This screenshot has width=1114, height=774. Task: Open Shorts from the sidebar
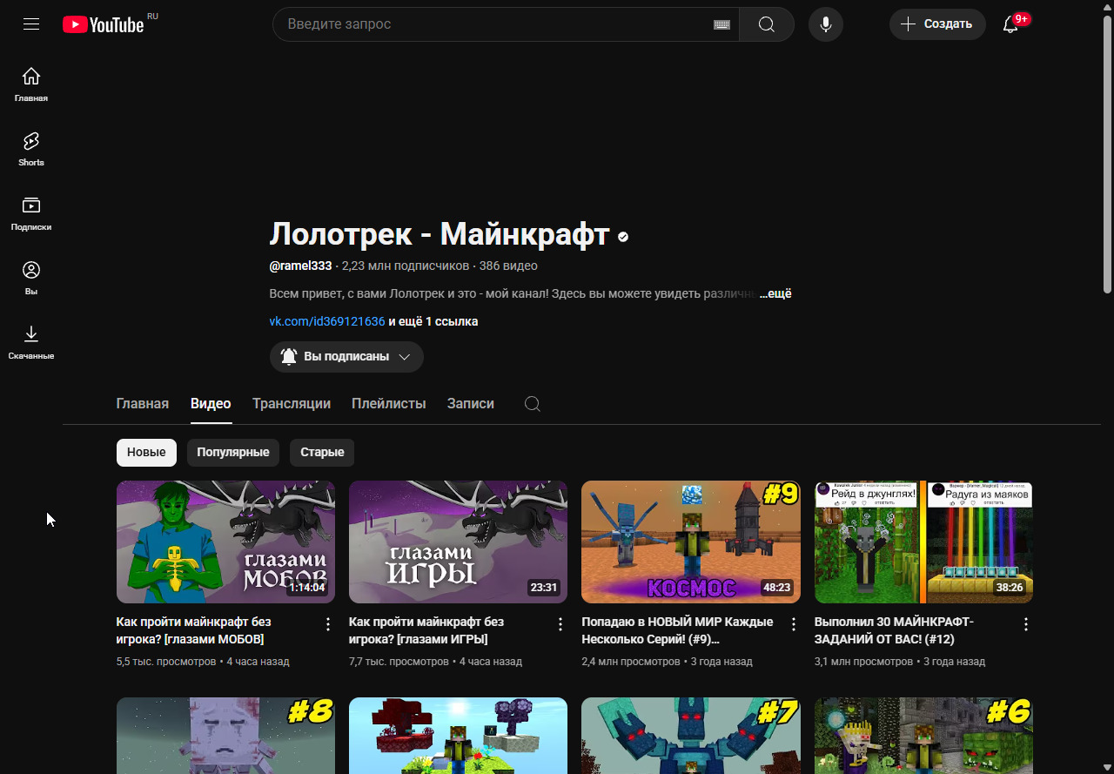31,149
